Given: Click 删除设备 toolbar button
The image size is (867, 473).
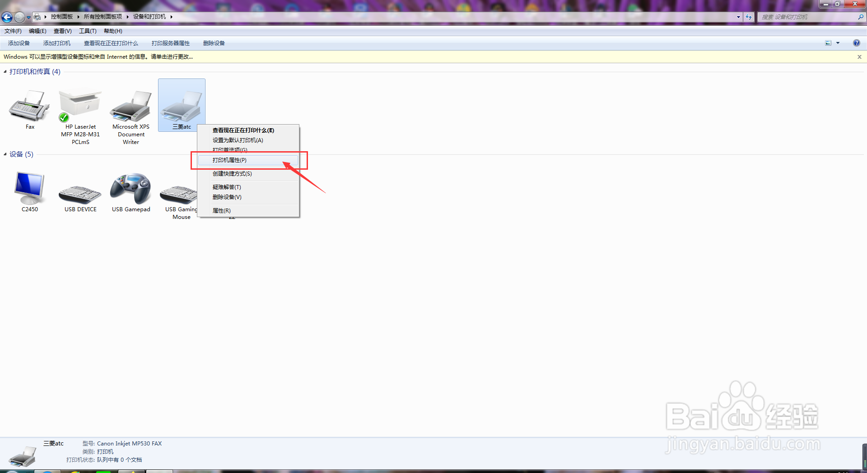Looking at the screenshot, I should tap(214, 43).
